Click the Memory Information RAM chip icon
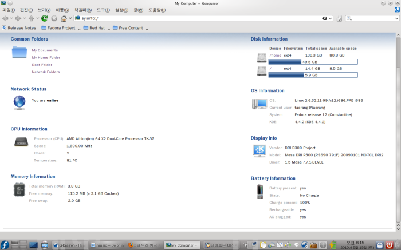Viewport: 401px width, 250px height. [19, 190]
